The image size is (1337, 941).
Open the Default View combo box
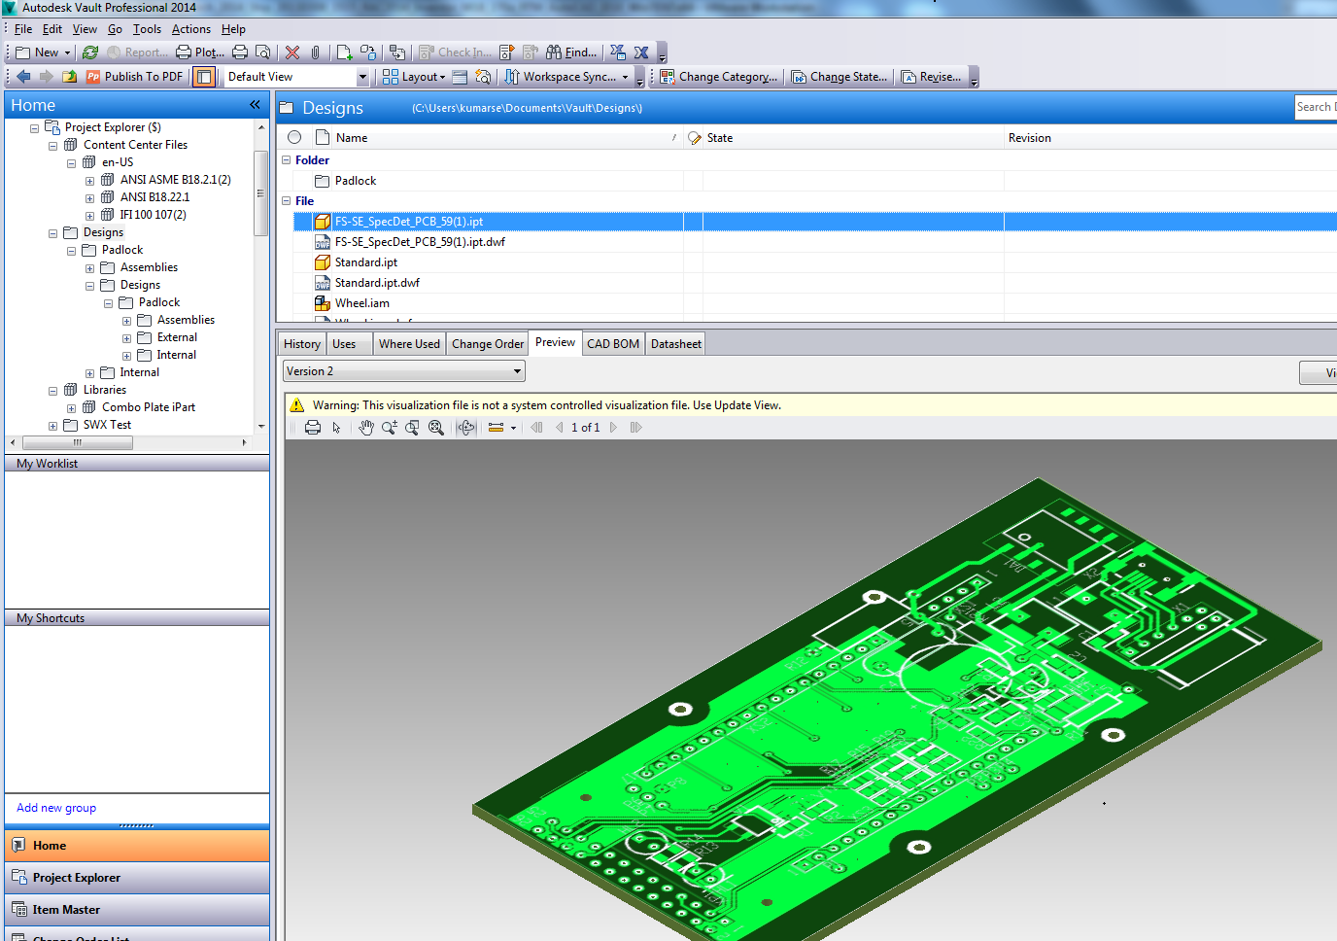363,77
